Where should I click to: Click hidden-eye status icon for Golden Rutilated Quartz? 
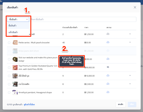coord(108,67)
